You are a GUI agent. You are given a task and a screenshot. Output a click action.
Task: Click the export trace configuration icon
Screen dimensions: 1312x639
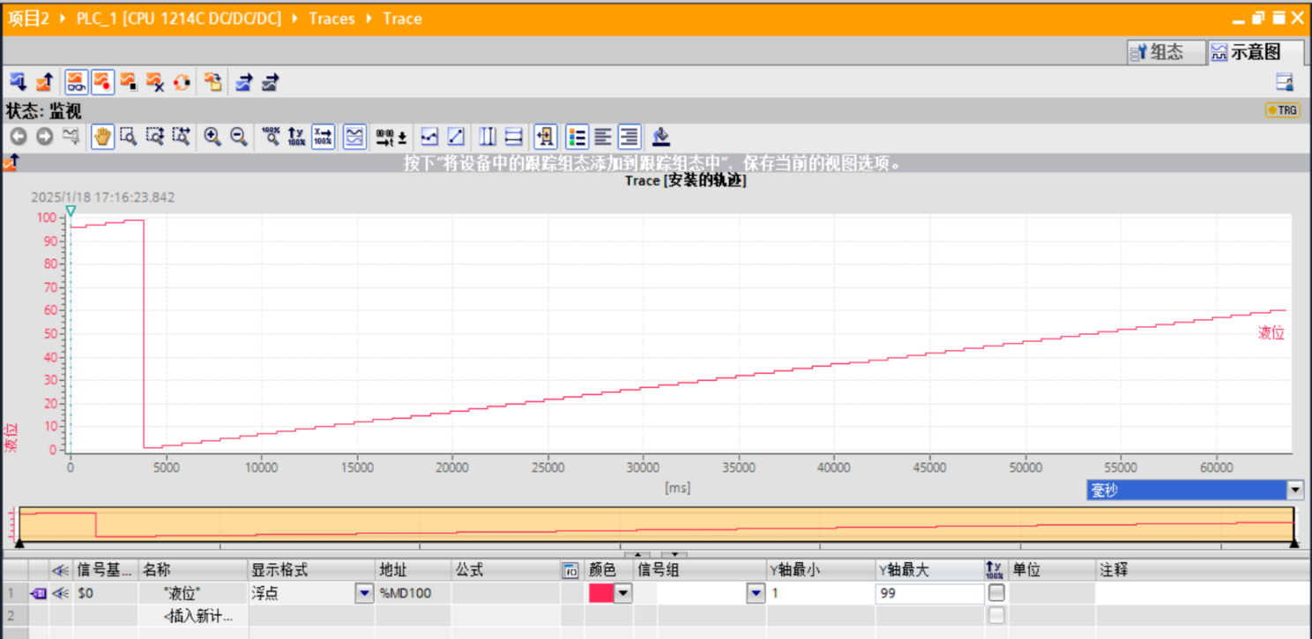click(x=244, y=82)
